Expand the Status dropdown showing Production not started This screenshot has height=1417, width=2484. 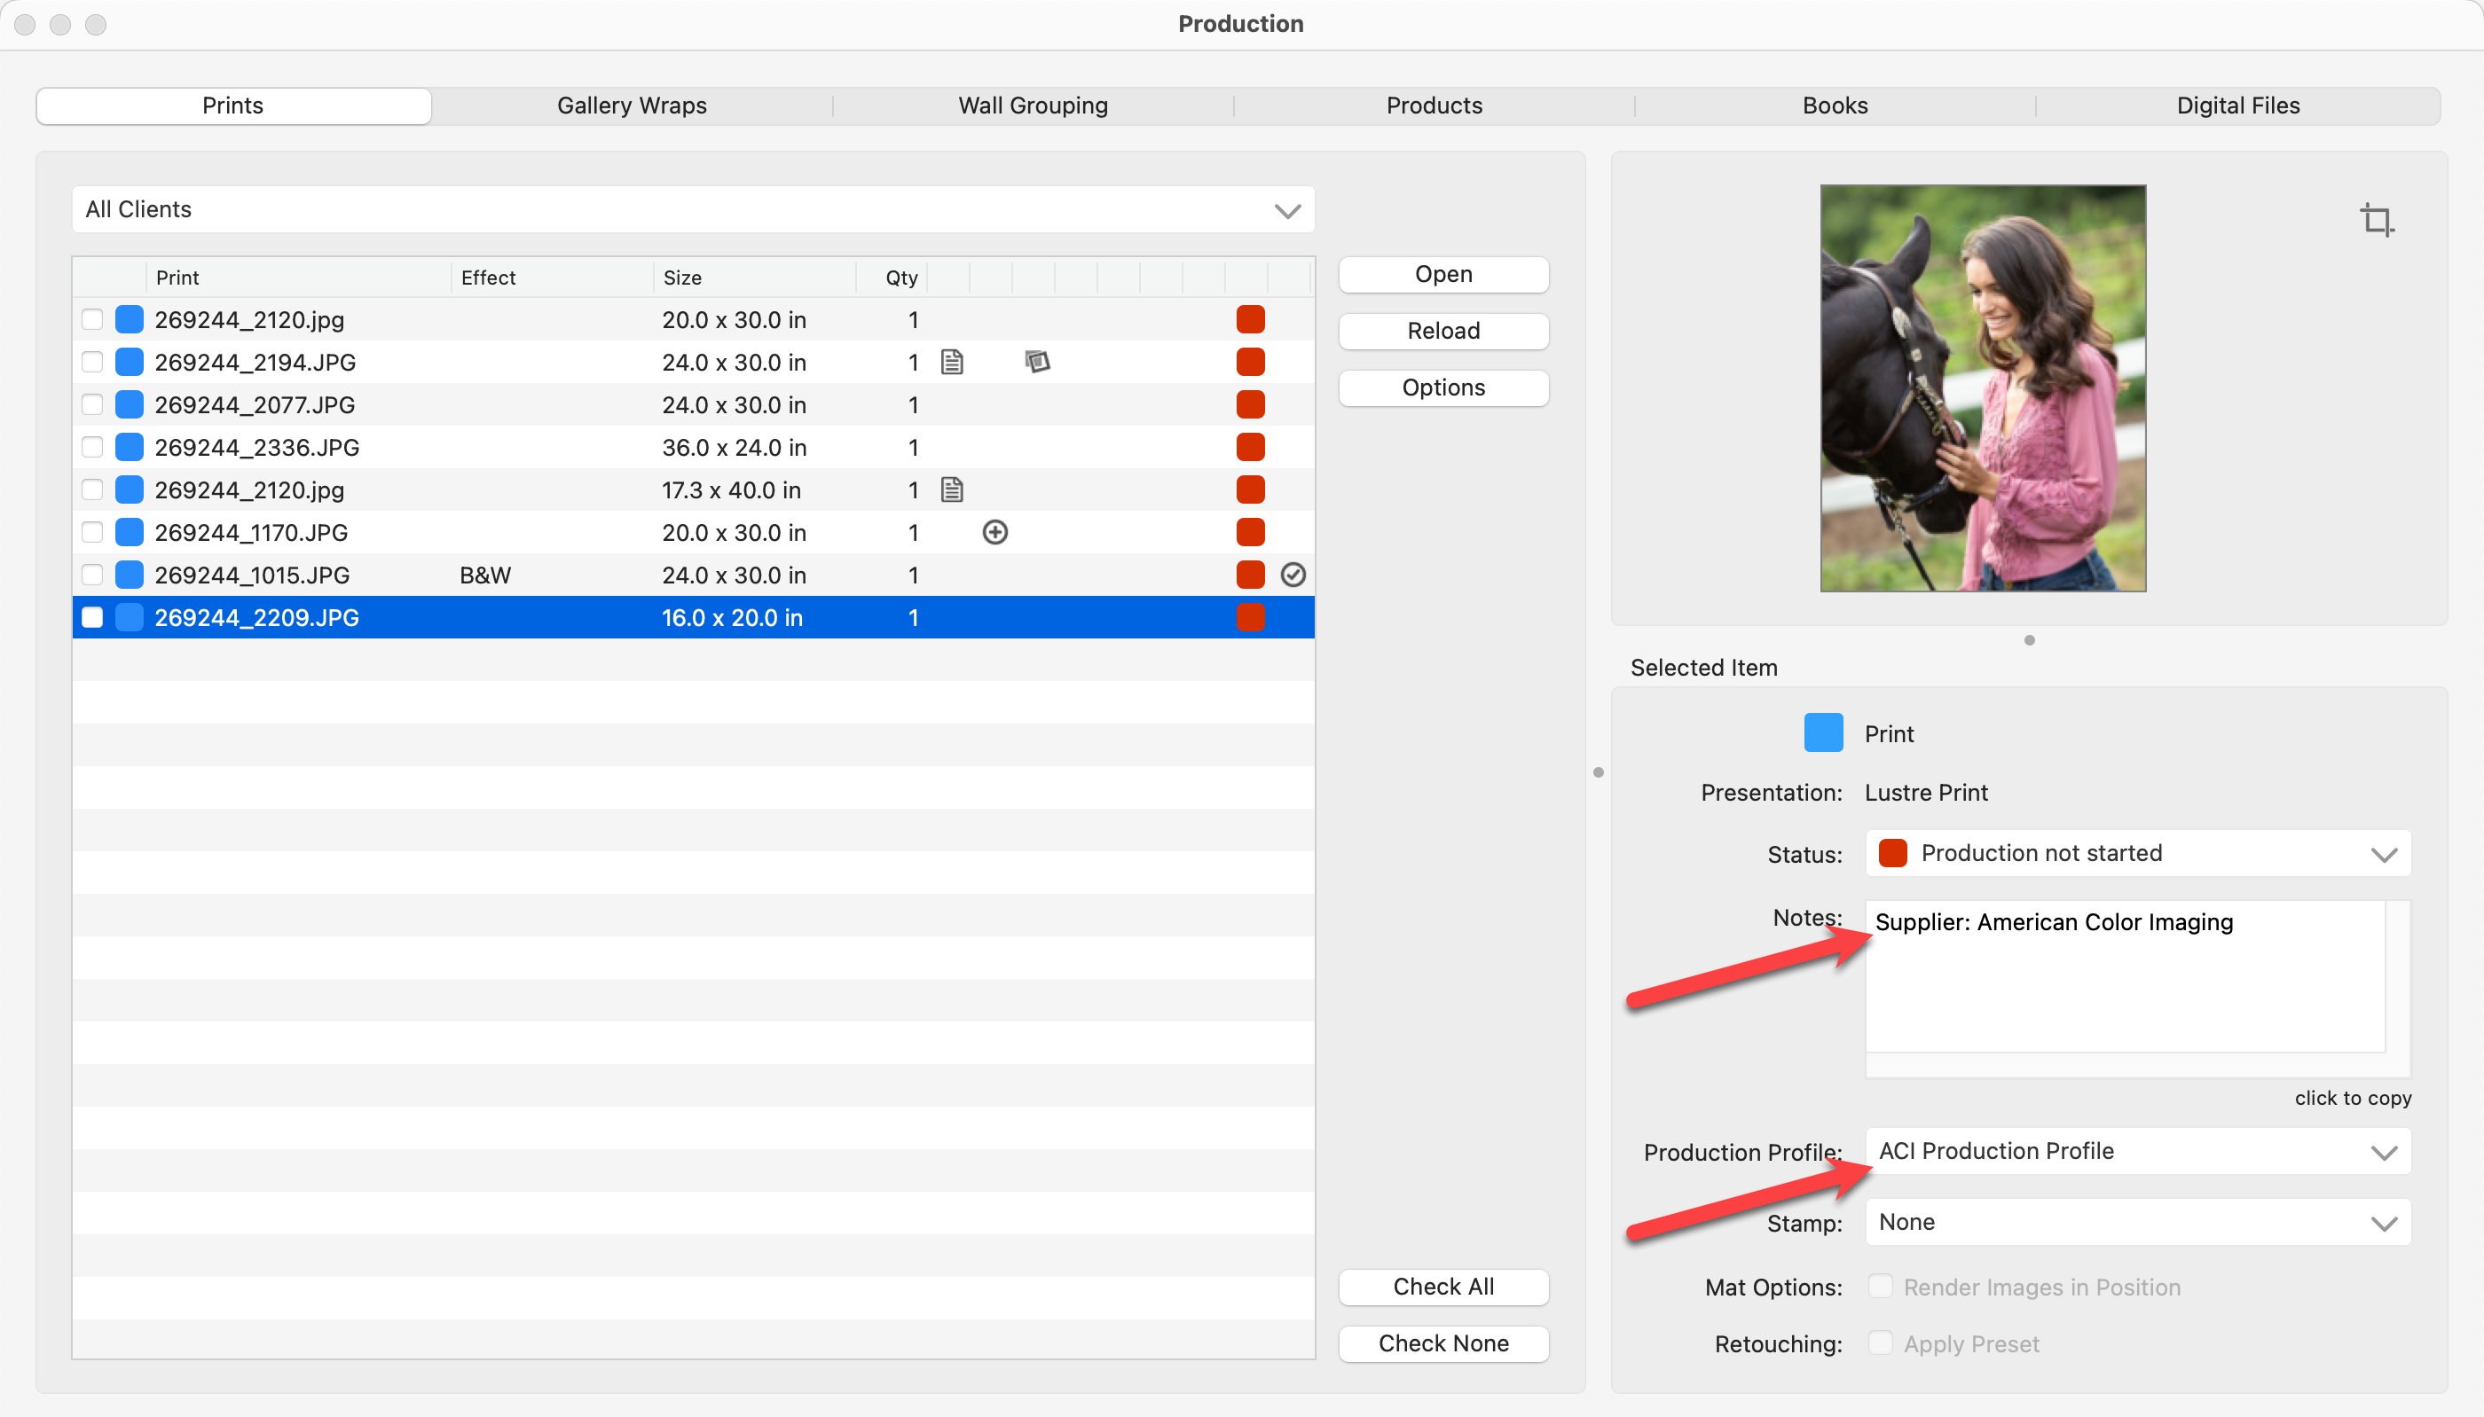2137,854
